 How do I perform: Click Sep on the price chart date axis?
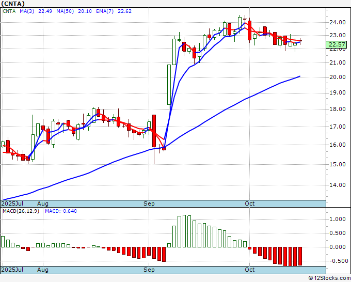(x=149, y=203)
